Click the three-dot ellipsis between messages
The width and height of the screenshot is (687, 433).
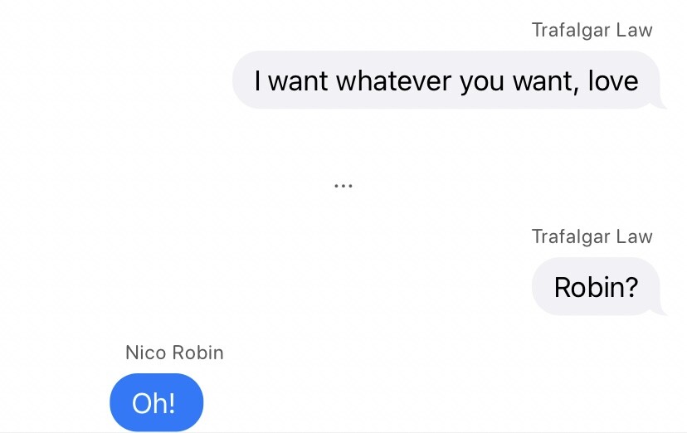click(x=343, y=186)
